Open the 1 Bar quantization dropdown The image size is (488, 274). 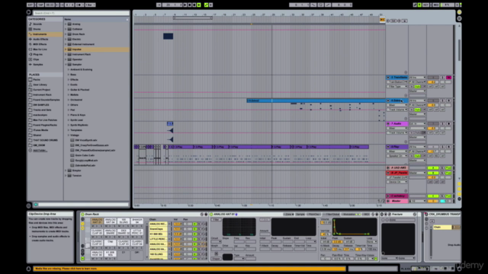point(90,5)
